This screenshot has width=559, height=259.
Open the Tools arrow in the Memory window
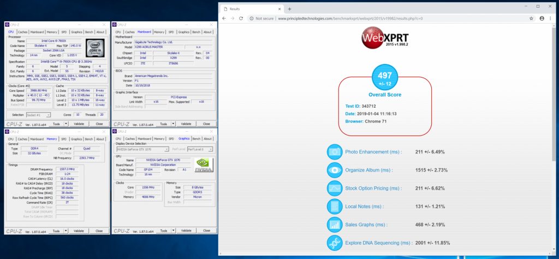click(66, 231)
